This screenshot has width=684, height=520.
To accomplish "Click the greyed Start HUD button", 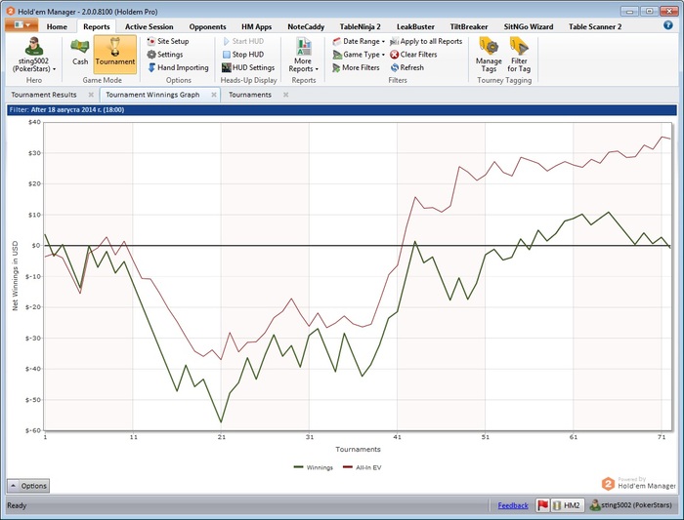I will (x=243, y=41).
